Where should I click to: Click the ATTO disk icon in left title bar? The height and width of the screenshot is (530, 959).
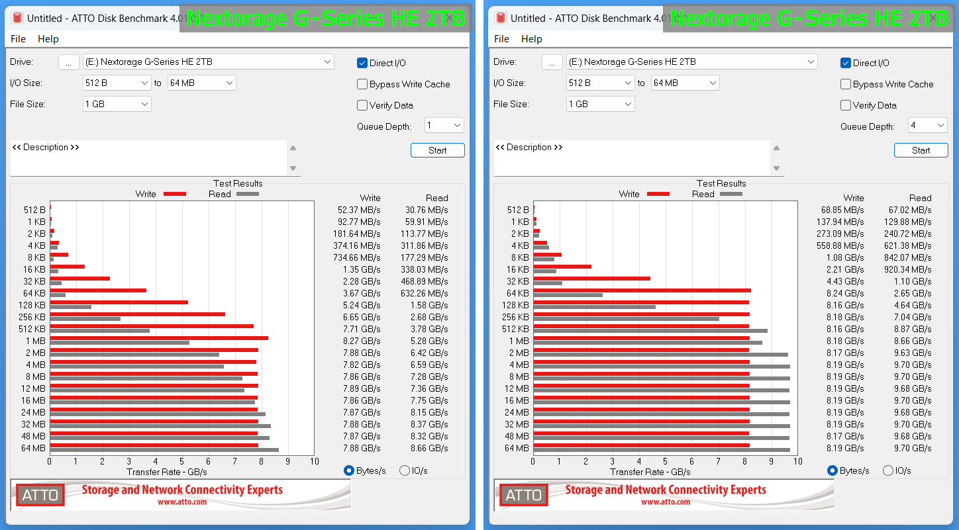(x=17, y=19)
